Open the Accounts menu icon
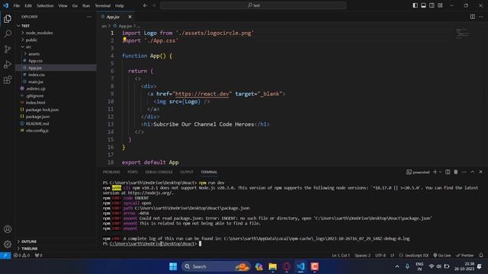This screenshot has height=274, width=488. pyautogui.click(x=8, y=229)
